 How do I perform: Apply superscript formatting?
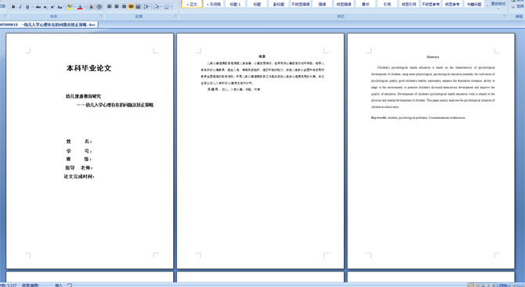(52, 7)
